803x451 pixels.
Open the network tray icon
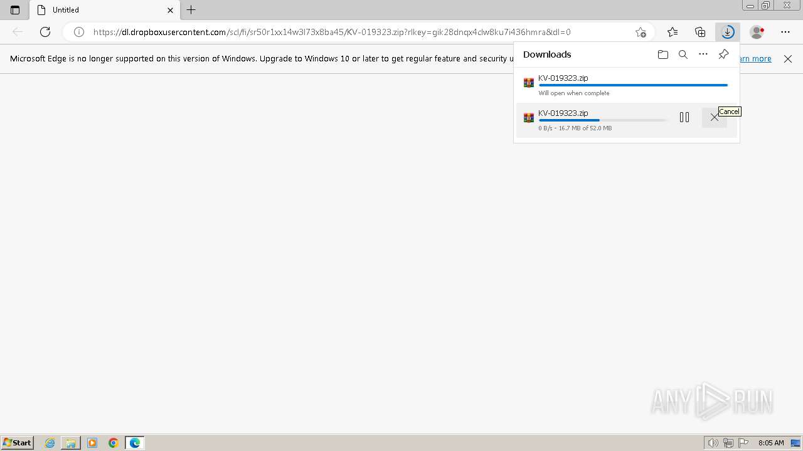(x=728, y=443)
